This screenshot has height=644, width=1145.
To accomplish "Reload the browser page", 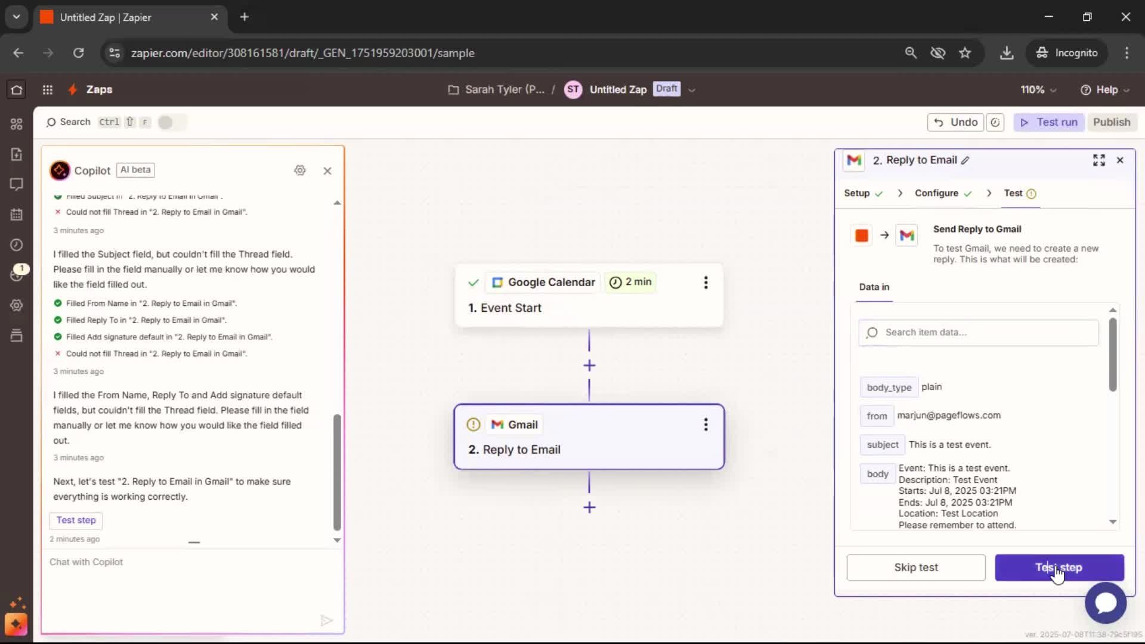I will [78, 53].
